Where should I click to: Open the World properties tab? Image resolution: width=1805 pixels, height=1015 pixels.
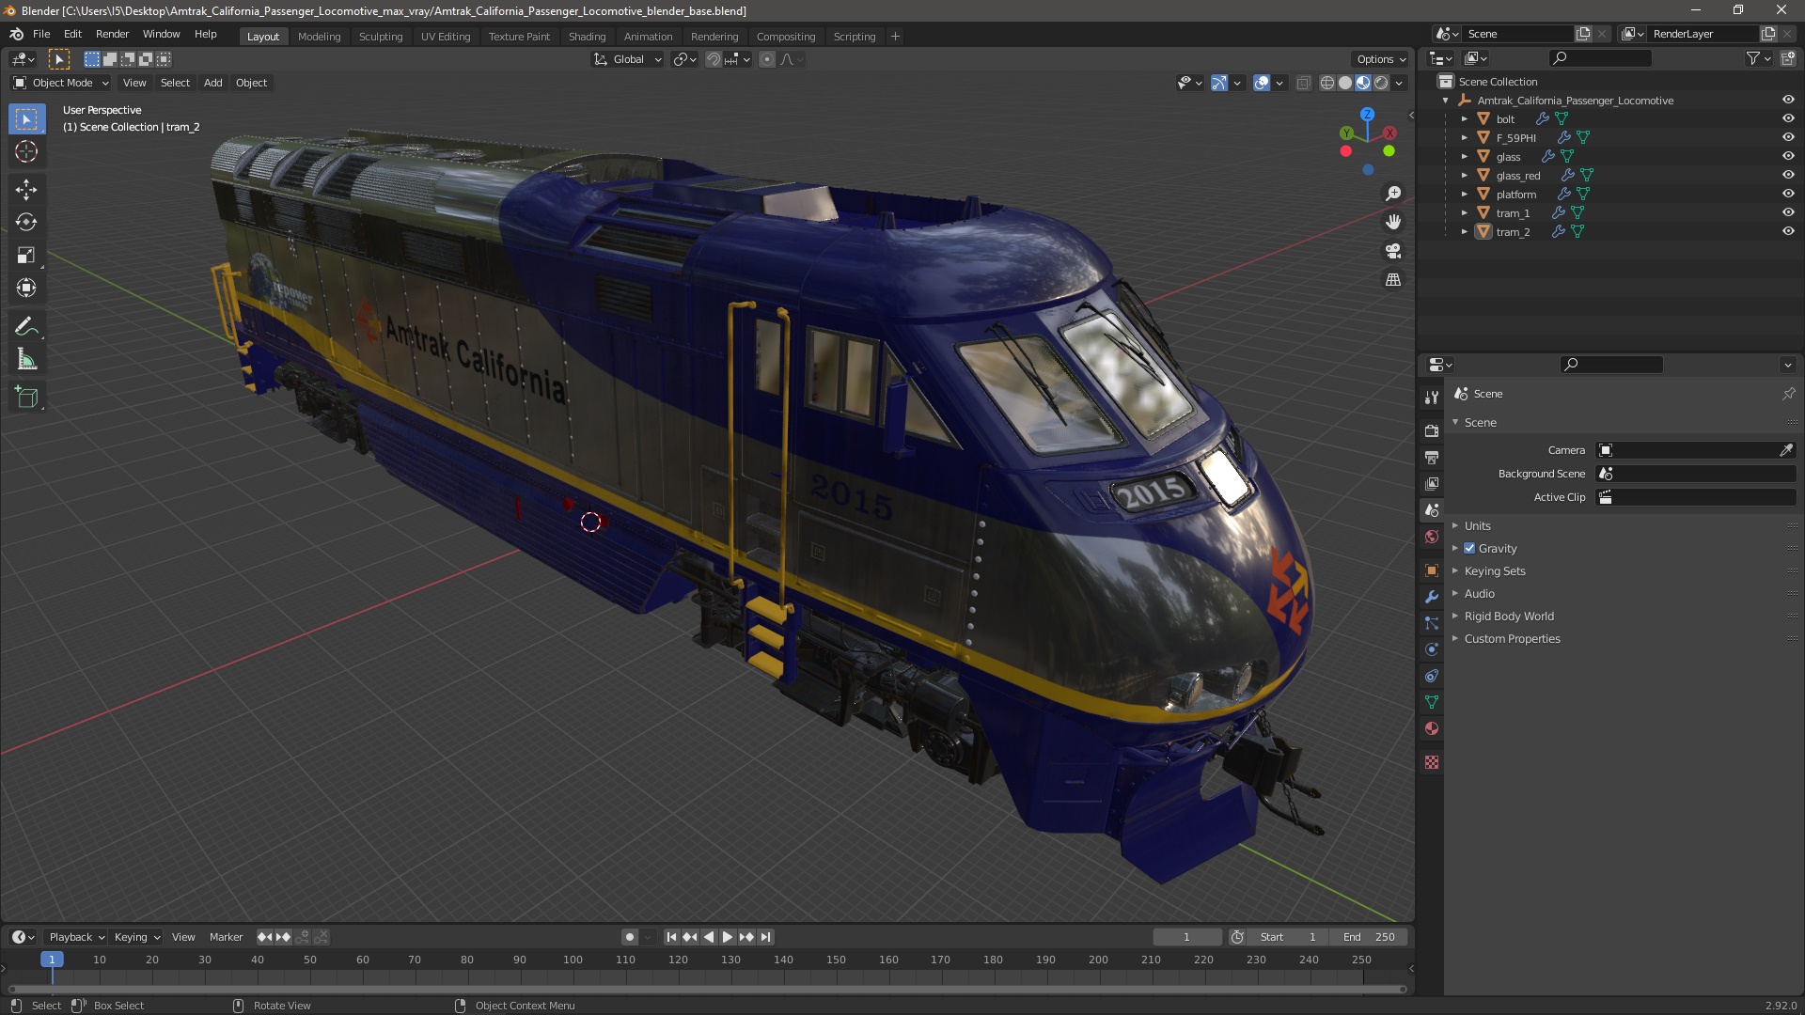pyautogui.click(x=1431, y=537)
